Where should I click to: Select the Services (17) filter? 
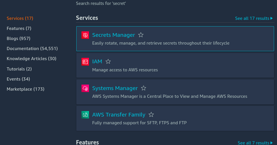click(x=20, y=18)
